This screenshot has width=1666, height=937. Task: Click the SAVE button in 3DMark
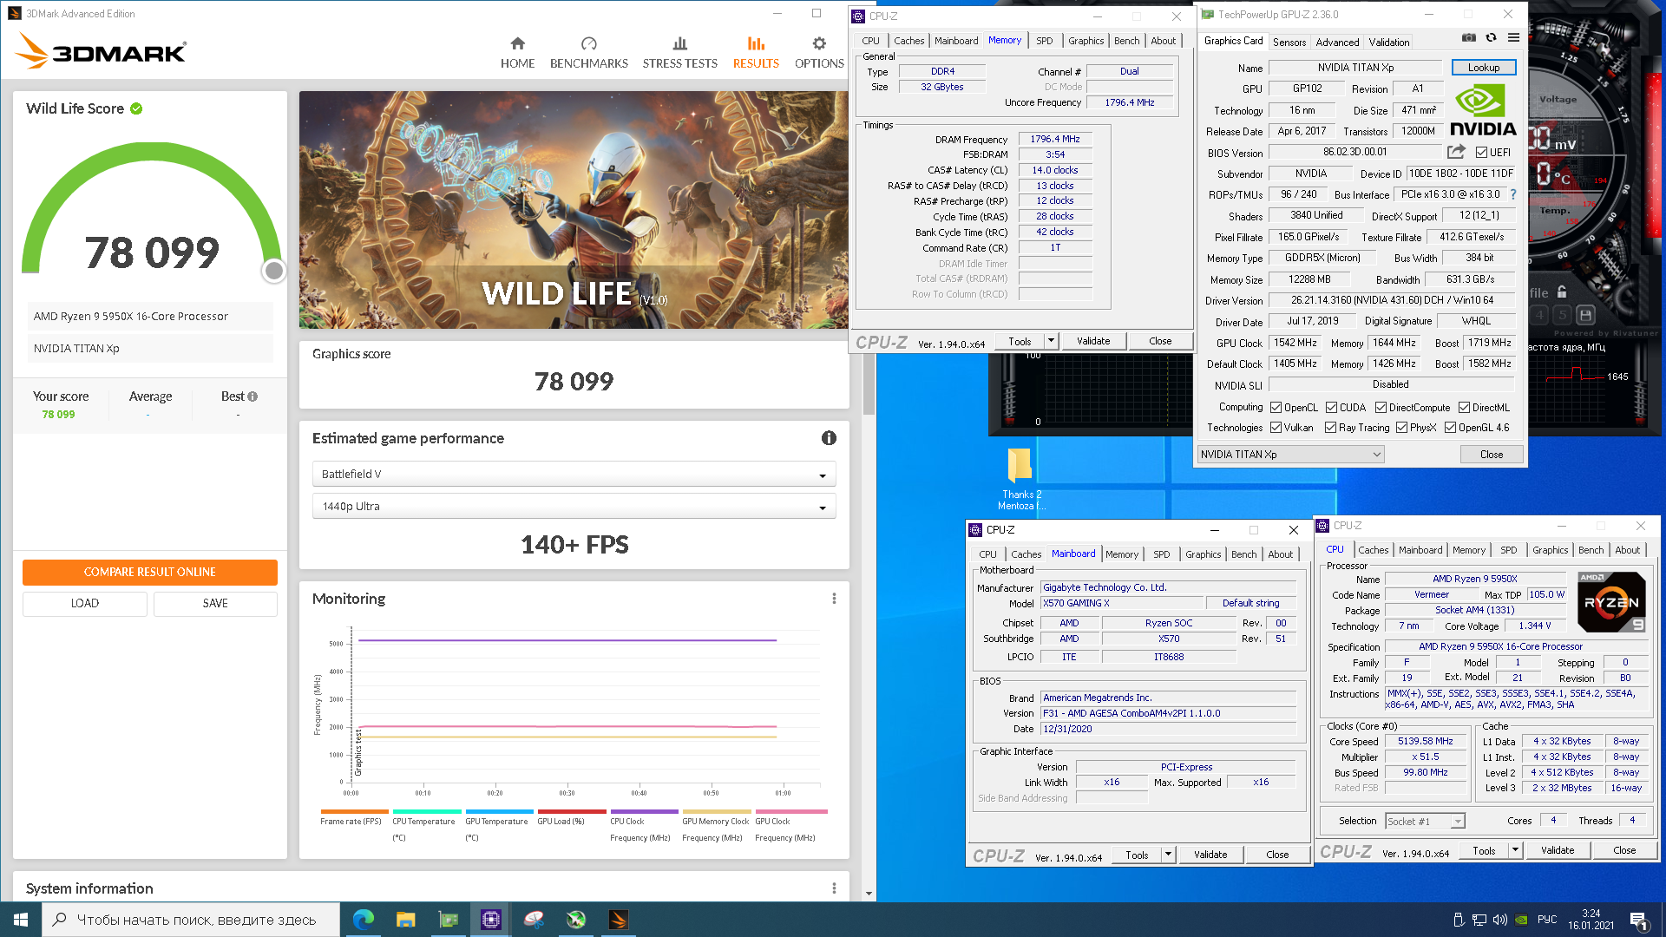215,604
